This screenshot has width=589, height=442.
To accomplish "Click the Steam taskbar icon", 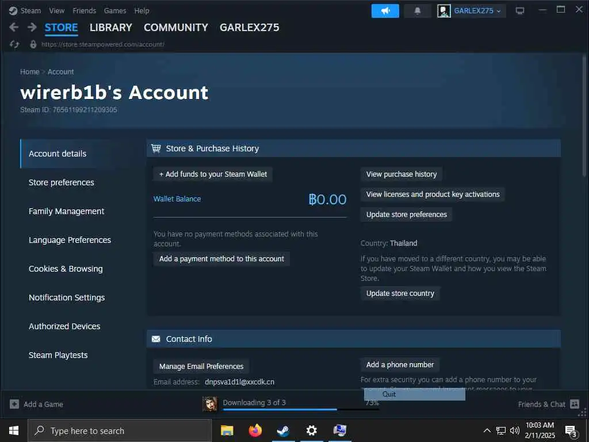I will click(283, 430).
